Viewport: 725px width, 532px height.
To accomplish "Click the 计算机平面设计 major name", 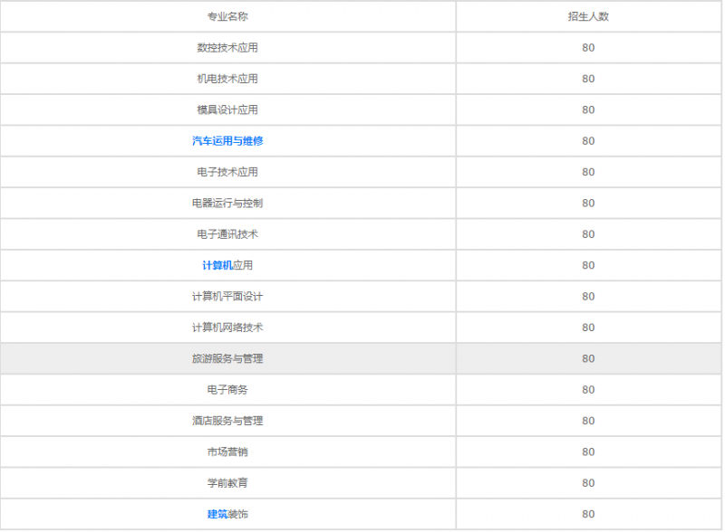I will point(227,297).
